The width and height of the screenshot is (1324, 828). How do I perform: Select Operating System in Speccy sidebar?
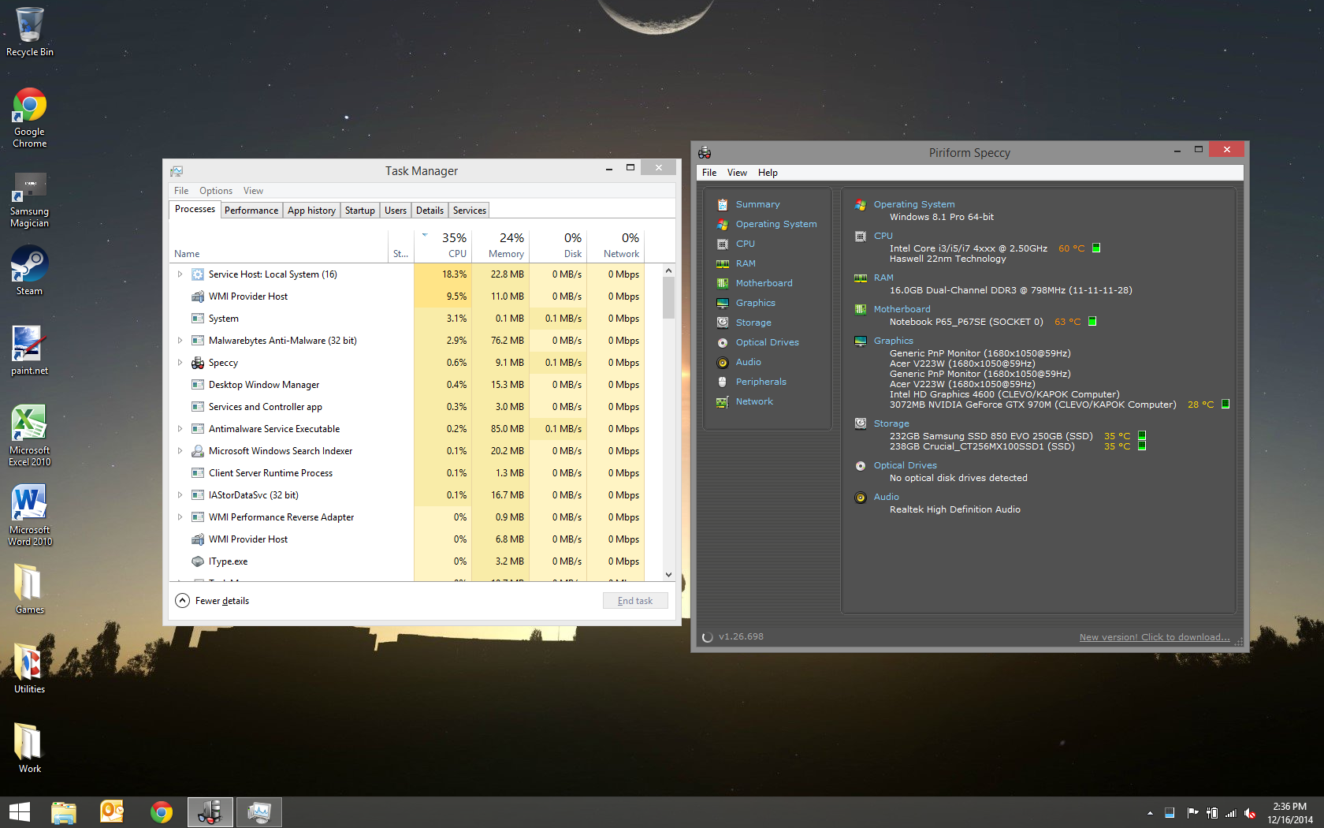tap(776, 224)
